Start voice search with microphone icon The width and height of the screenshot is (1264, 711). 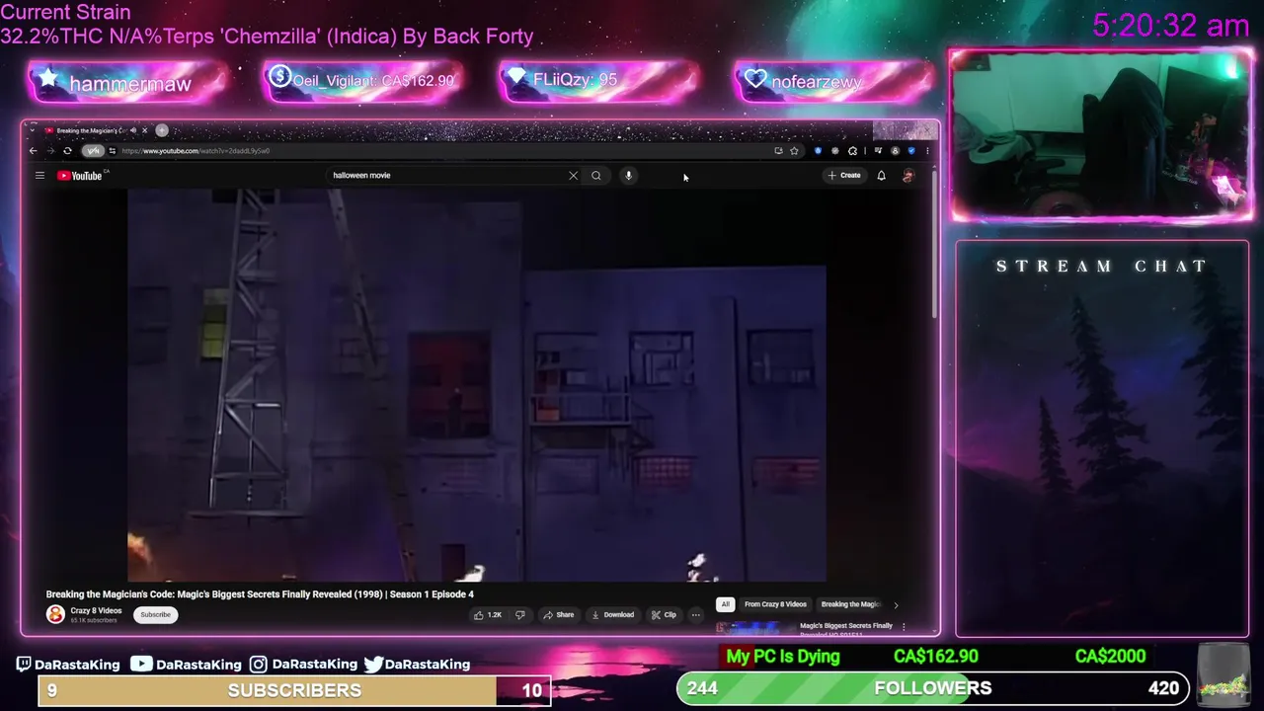[628, 176]
